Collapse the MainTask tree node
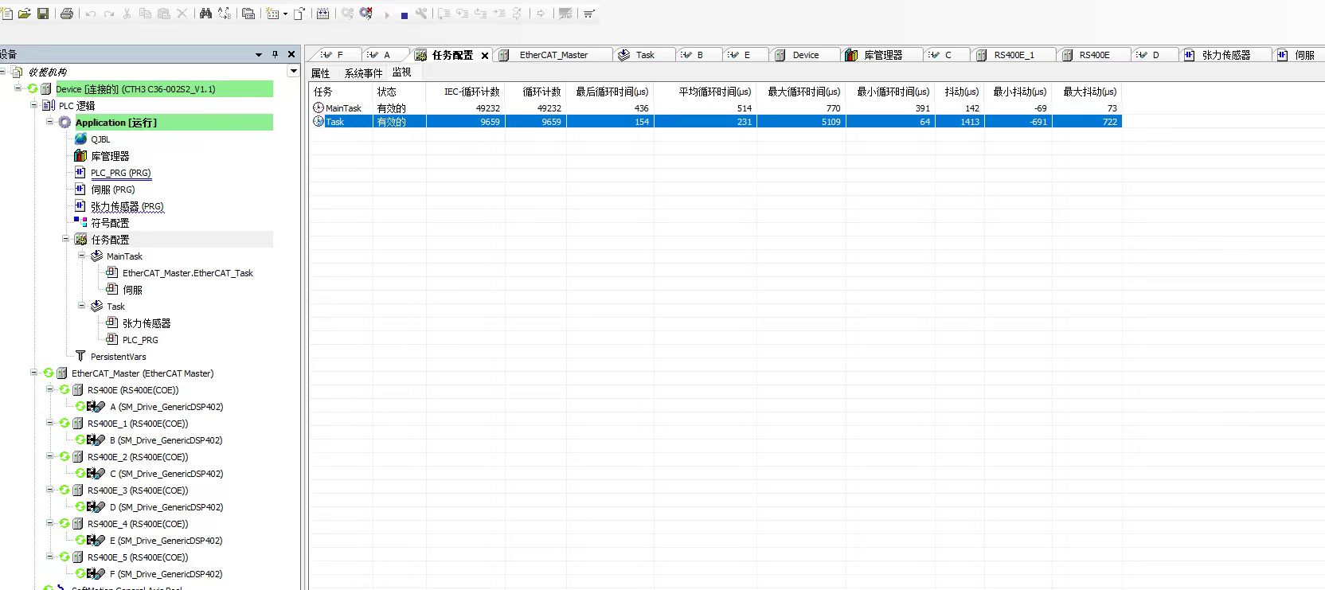This screenshot has width=1325, height=590. [82, 256]
